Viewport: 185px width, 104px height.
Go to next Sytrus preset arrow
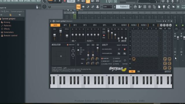tap(165, 21)
